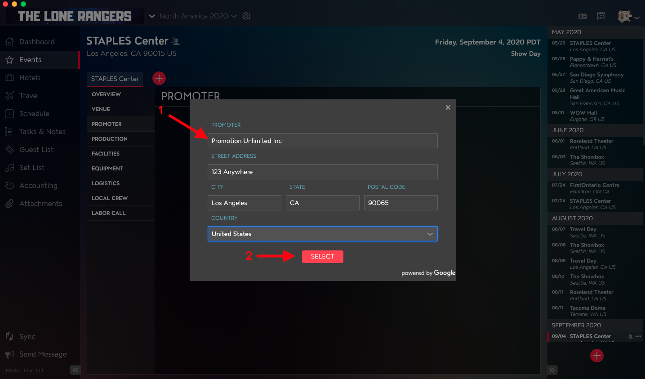This screenshot has width=645, height=379.
Task: Click the Sync icon
Action: pyautogui.click(x=9, y=336)
